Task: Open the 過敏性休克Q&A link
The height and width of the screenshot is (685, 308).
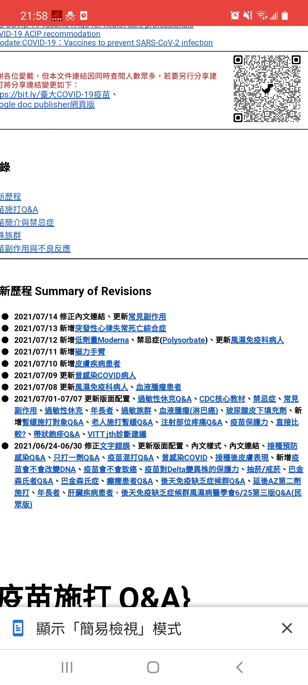Action: (x=165, y=399)
